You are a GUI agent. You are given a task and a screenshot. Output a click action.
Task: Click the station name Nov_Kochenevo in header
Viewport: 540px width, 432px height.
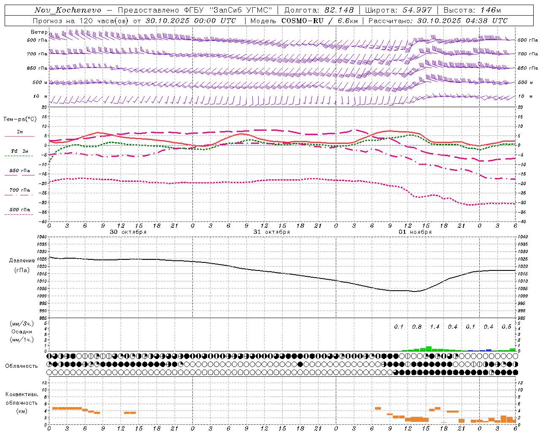(x=68, y=10)
